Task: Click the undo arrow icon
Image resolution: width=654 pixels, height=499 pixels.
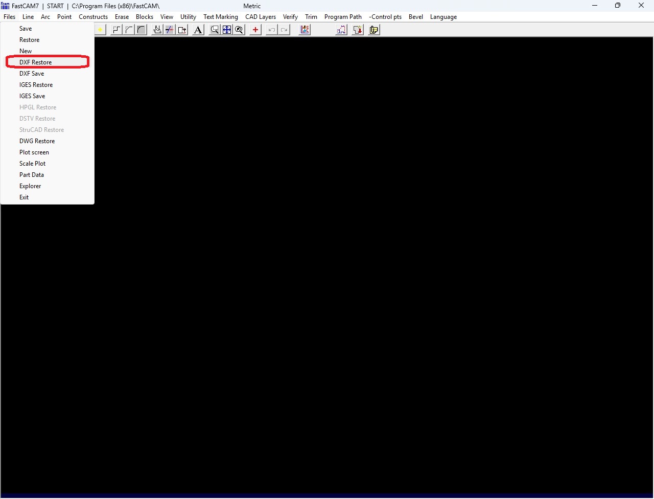Action: tap(272, 30)
